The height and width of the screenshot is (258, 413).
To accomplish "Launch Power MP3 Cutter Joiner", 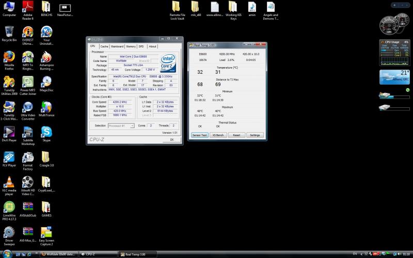I will coord(28,86).
